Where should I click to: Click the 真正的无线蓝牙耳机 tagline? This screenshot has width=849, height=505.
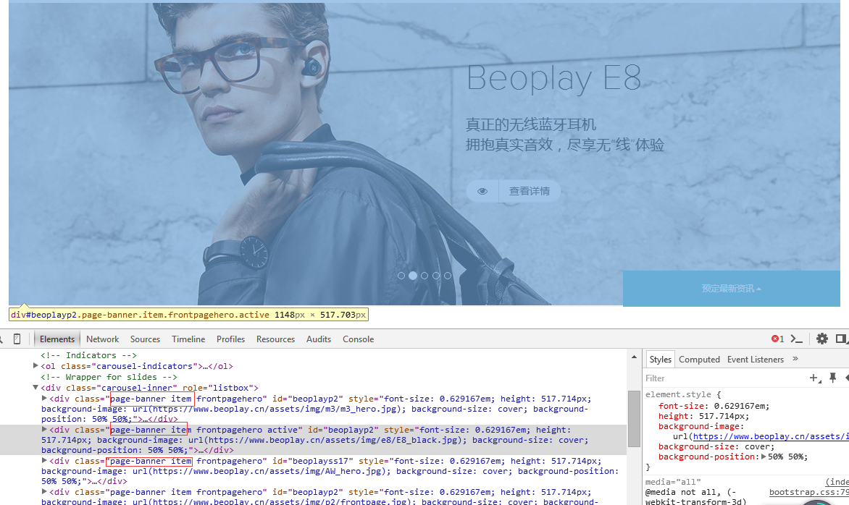coord(530,125)
